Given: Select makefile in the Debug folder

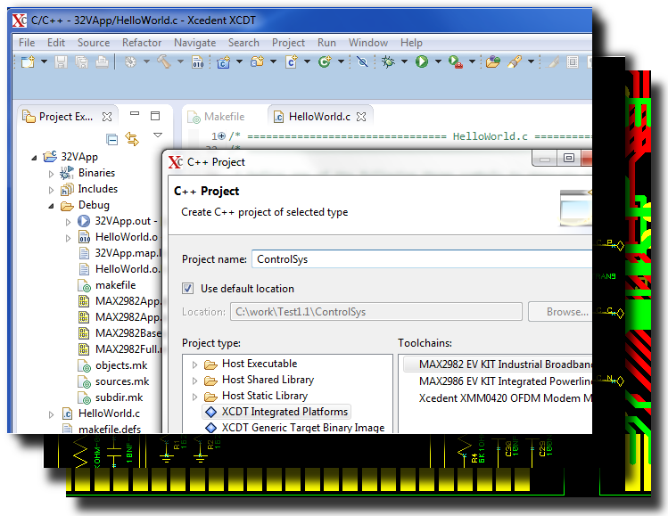Looking at the screenshot, I should pos(107,285).
